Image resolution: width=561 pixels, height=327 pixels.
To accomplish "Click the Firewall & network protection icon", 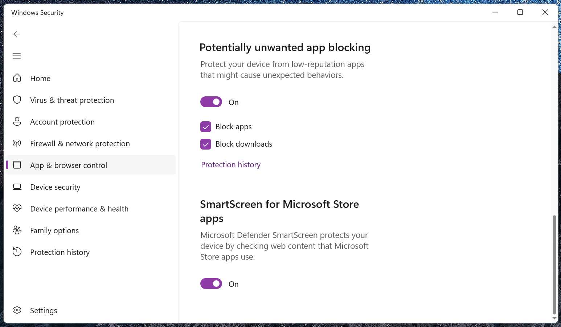I will tap(17, 143).
